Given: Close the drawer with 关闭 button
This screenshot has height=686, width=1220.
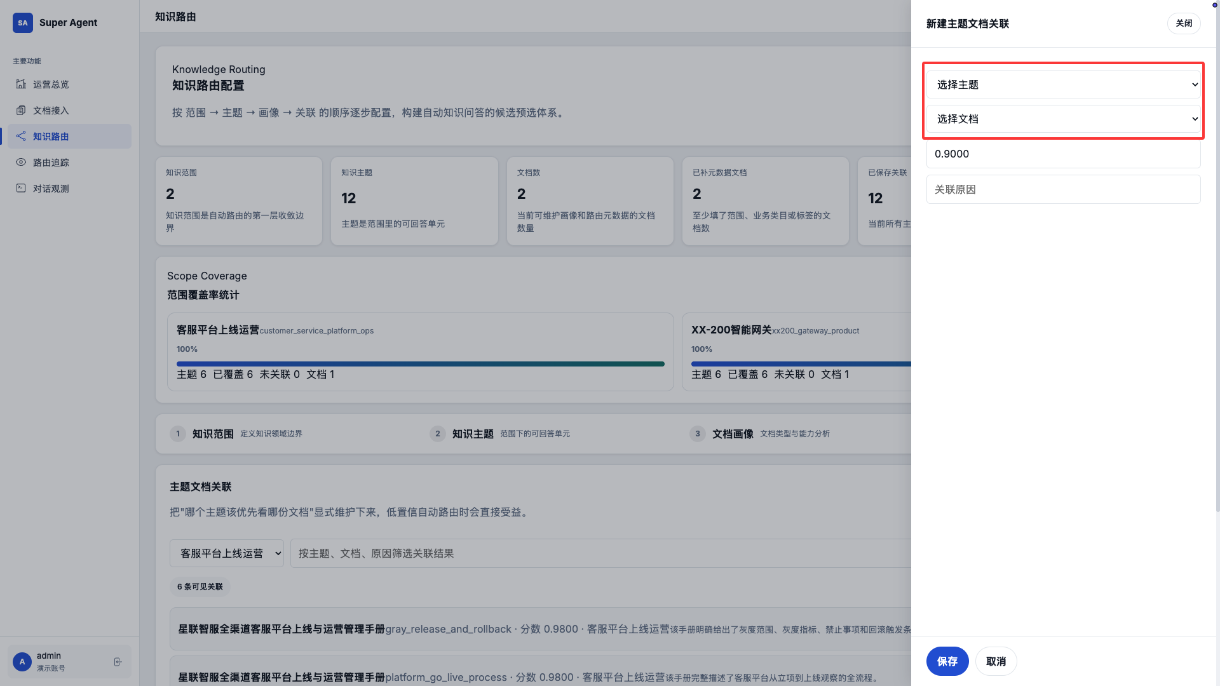Looking at the screenshot, I should coord(1183,24).
